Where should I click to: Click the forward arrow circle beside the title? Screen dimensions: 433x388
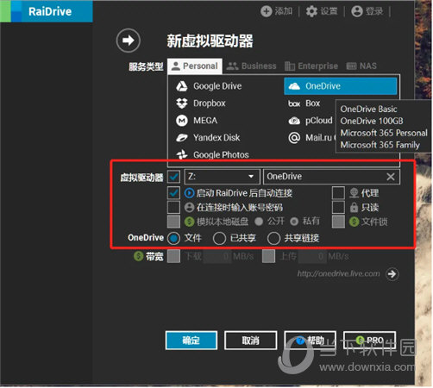click(x=129, y=41)
